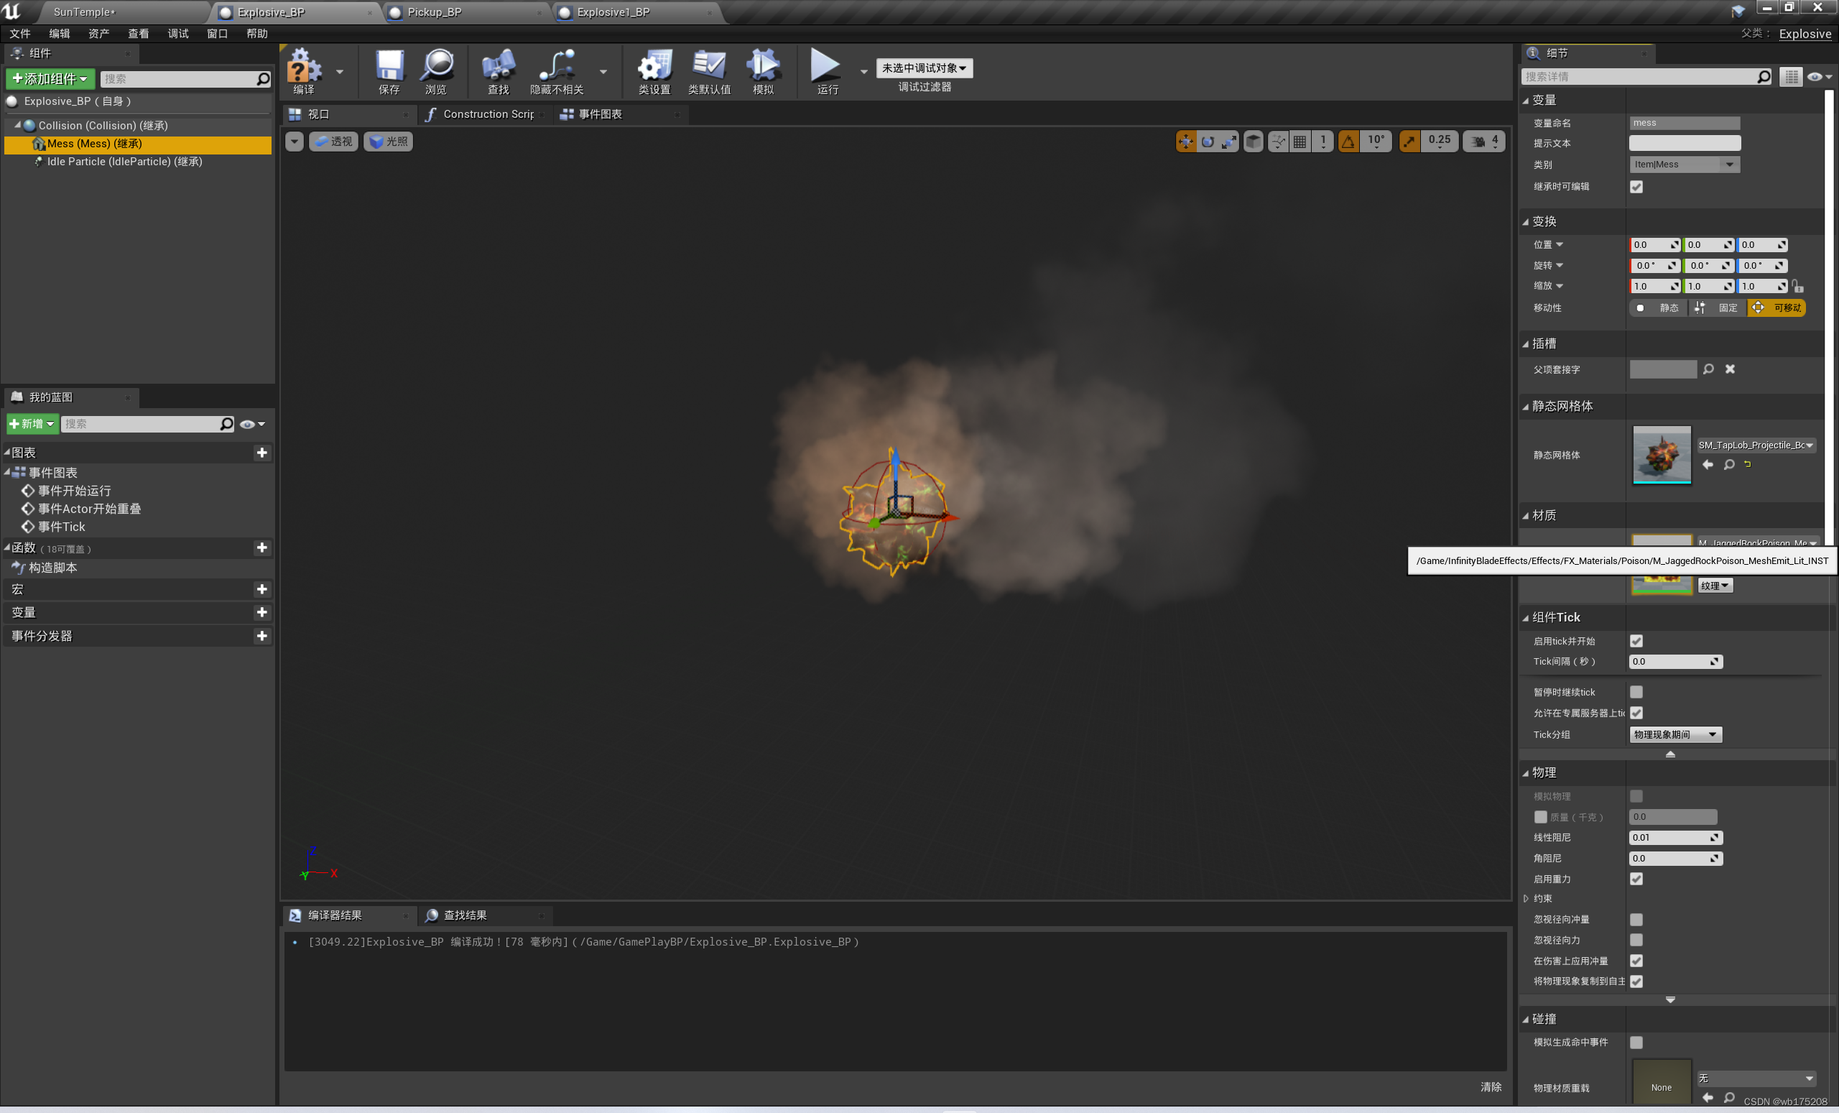Toggle 启用重力 checkbox
1839x1113 pixels.
pos(1636,879)
